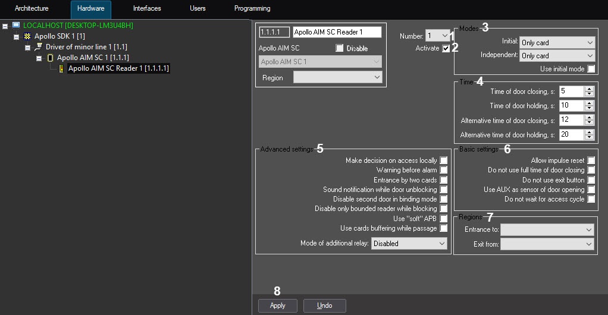Enable Use initial mode checkbox

coord(591,69)
